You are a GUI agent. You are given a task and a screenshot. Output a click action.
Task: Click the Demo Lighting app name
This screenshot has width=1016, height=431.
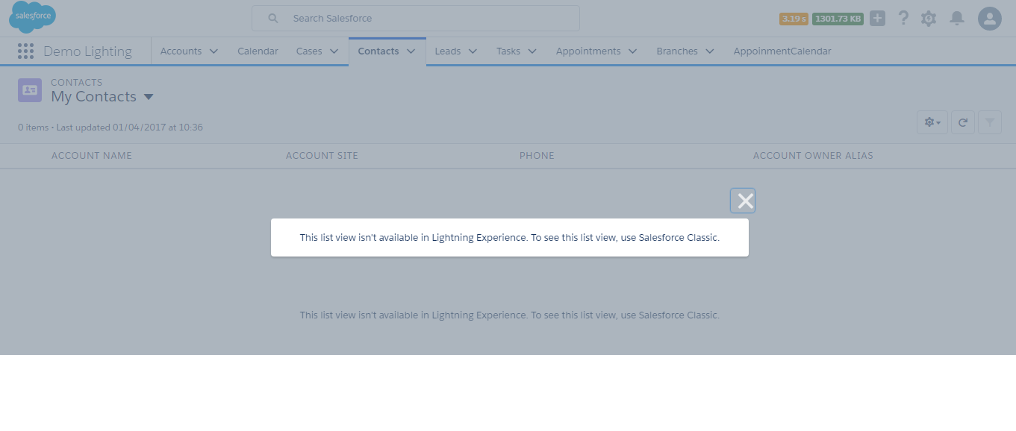(87, 51)
